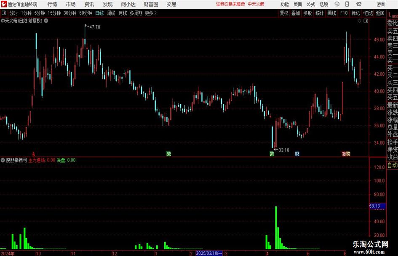Open the 公式 menu

coord(310,4)
